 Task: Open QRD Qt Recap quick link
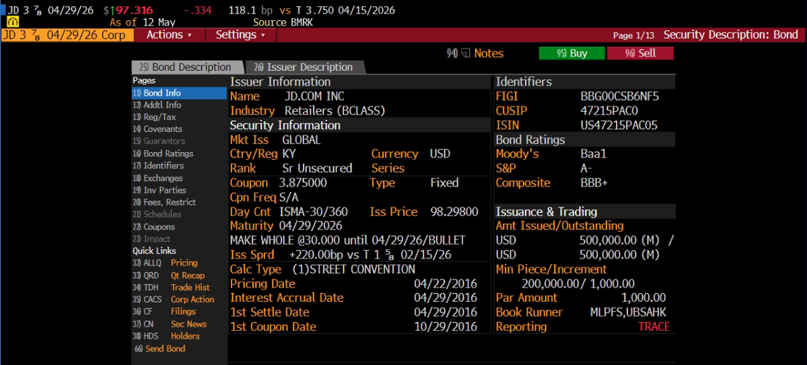click(x=169, y=275)
